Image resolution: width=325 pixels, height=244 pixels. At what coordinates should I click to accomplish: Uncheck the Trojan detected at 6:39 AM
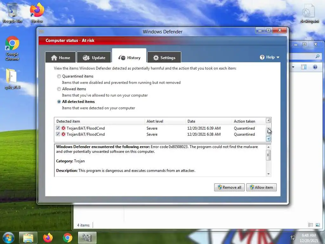coord(58,128)
